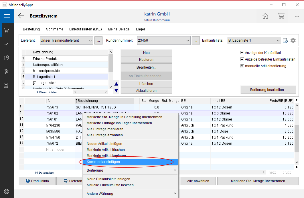Go to home via house icon

(265, 16)
